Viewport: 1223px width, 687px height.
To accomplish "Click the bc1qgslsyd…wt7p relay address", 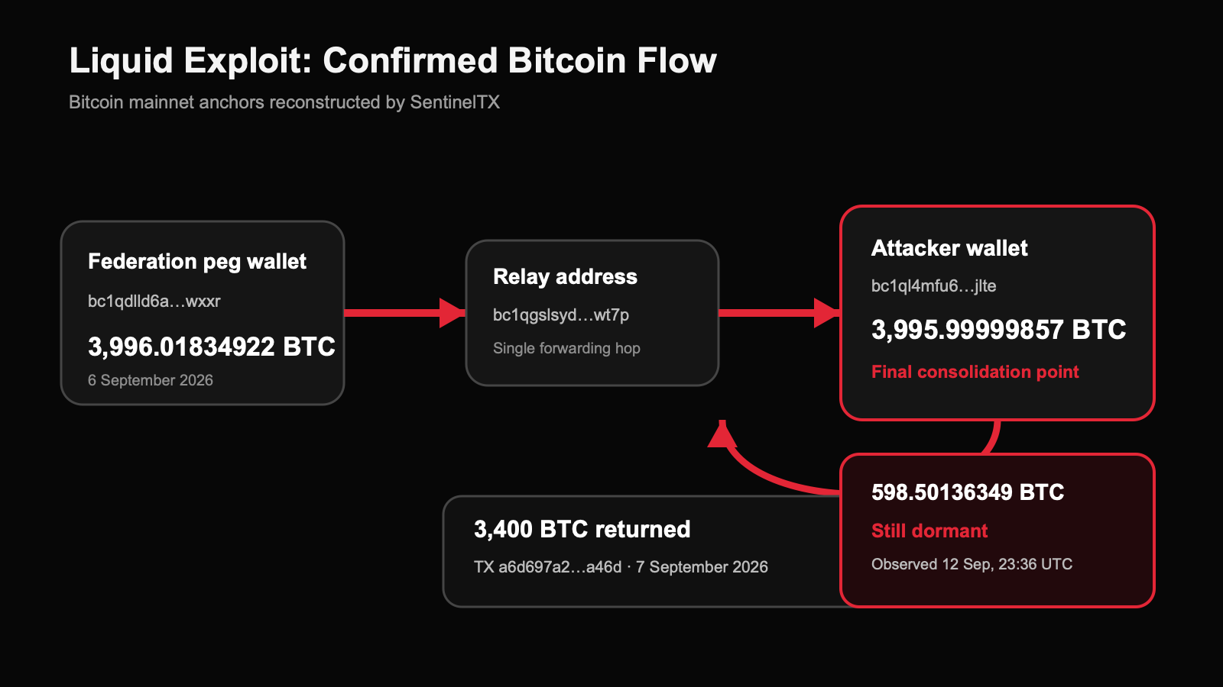I will [561, 315].
